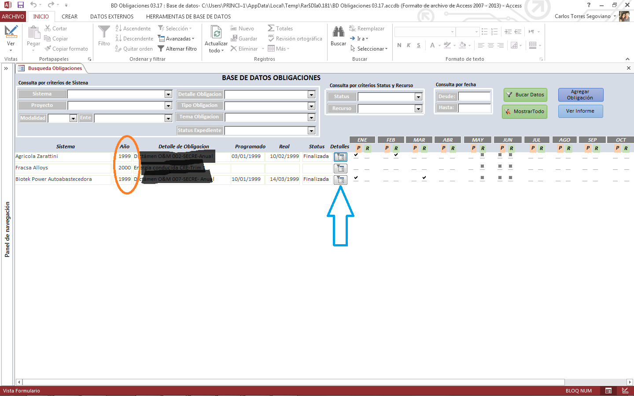Click the Quitar orden icon

coord(118,48)
